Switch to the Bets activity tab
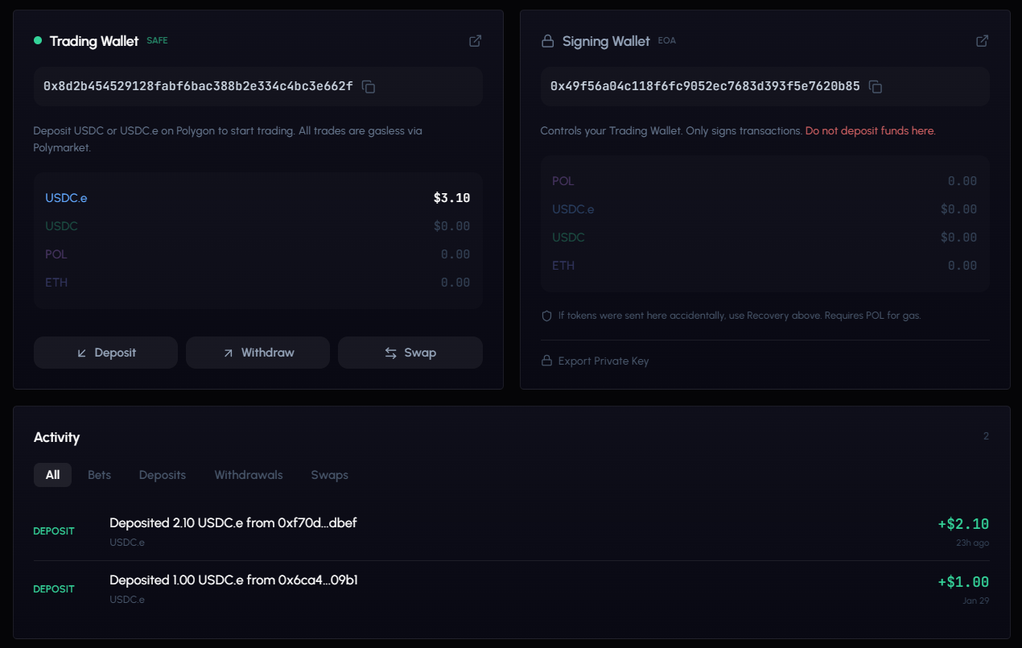1022x648 pixels. point(99,475)
